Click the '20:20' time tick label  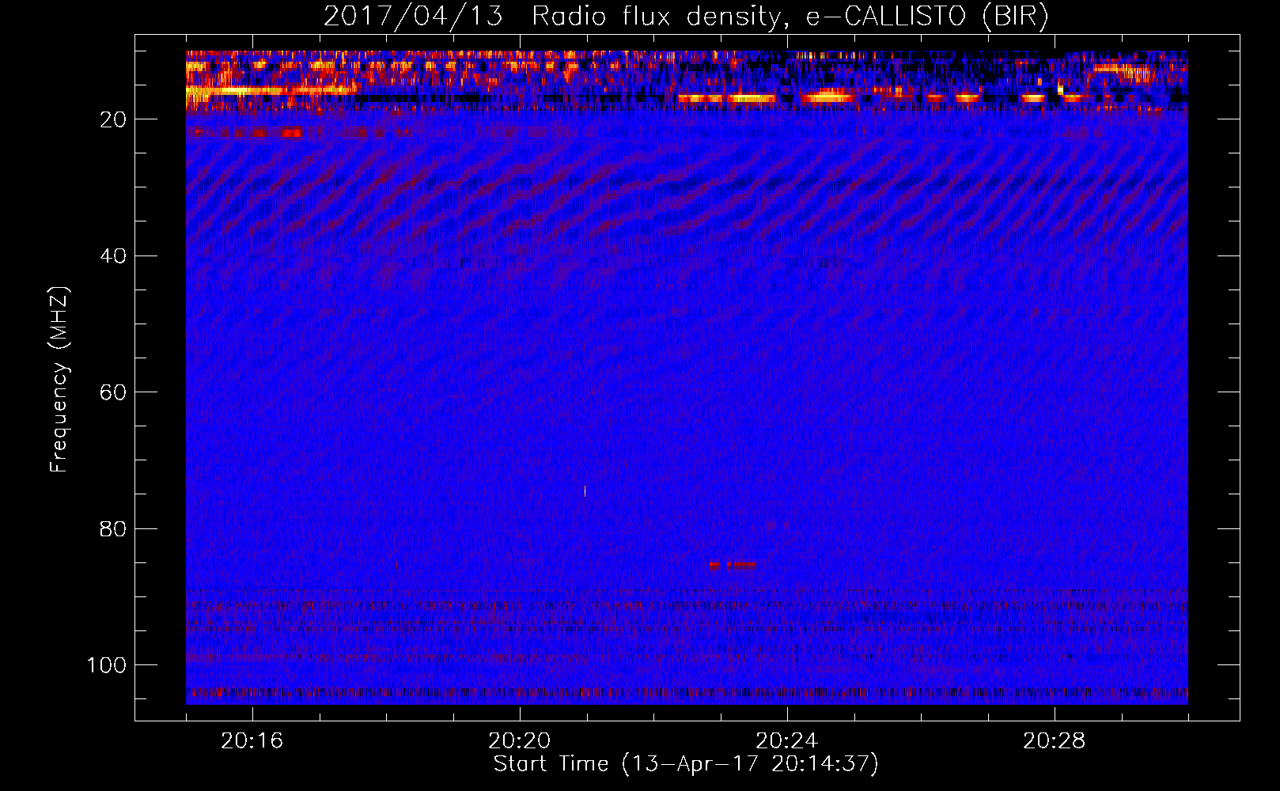point(520,741)
